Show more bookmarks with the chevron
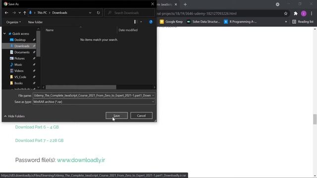The width and height of the screenshot is (317, 178). tap(286, 22)
